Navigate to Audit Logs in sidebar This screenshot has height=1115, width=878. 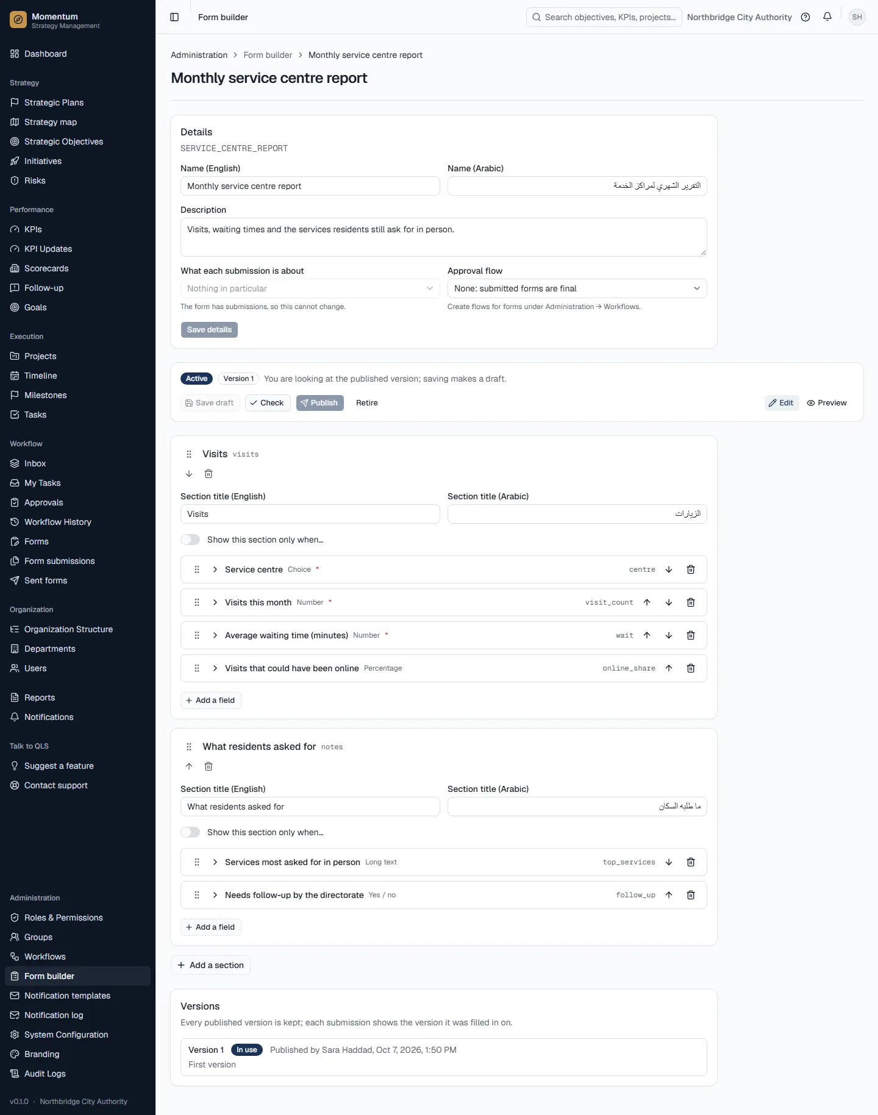[x=77, y=1074]
